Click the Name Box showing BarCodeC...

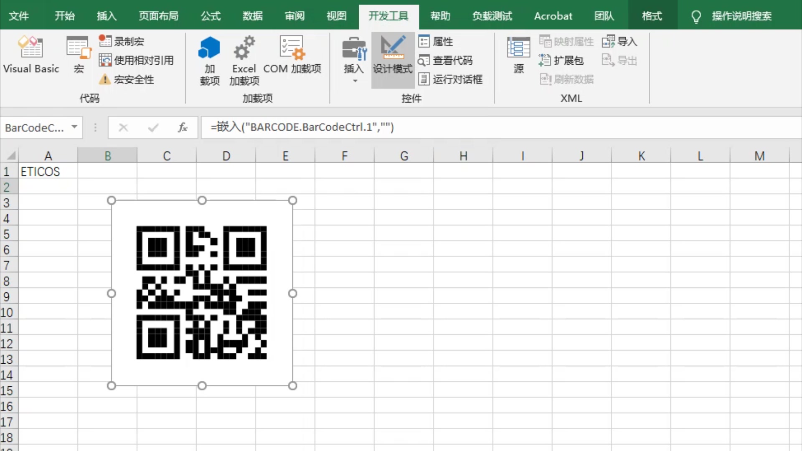pyautogui.click(x=35, y=127)
